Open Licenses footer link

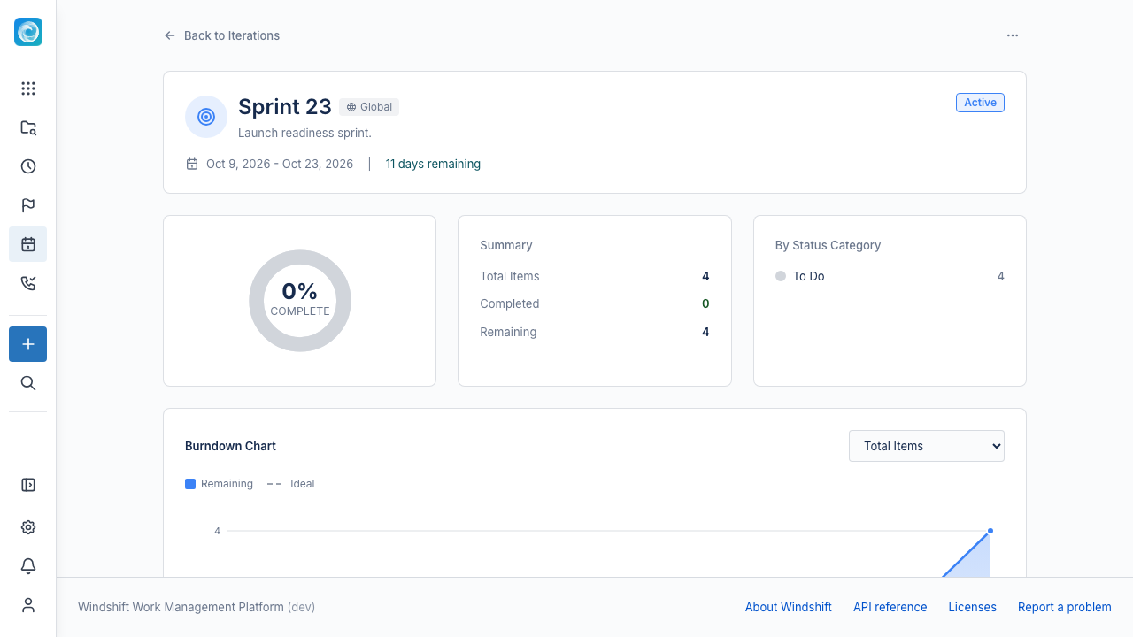[x=973, y=607]
